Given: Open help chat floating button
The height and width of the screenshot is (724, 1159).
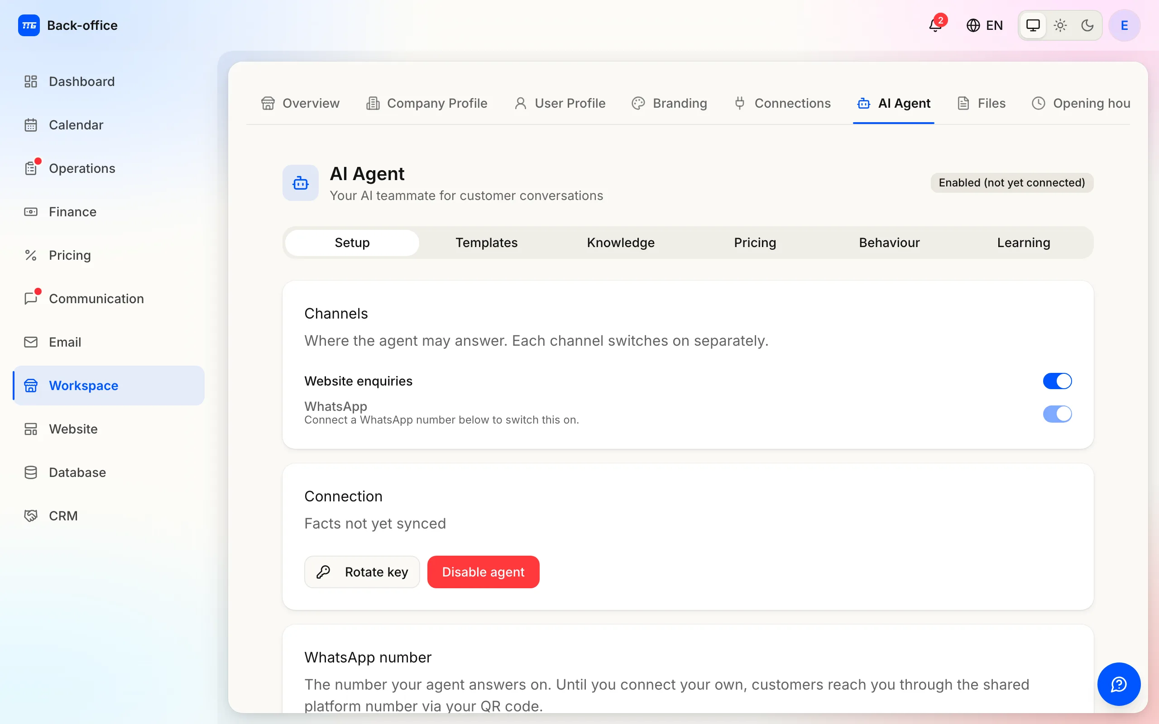Looking at the screenshot, I should 1119,684.
